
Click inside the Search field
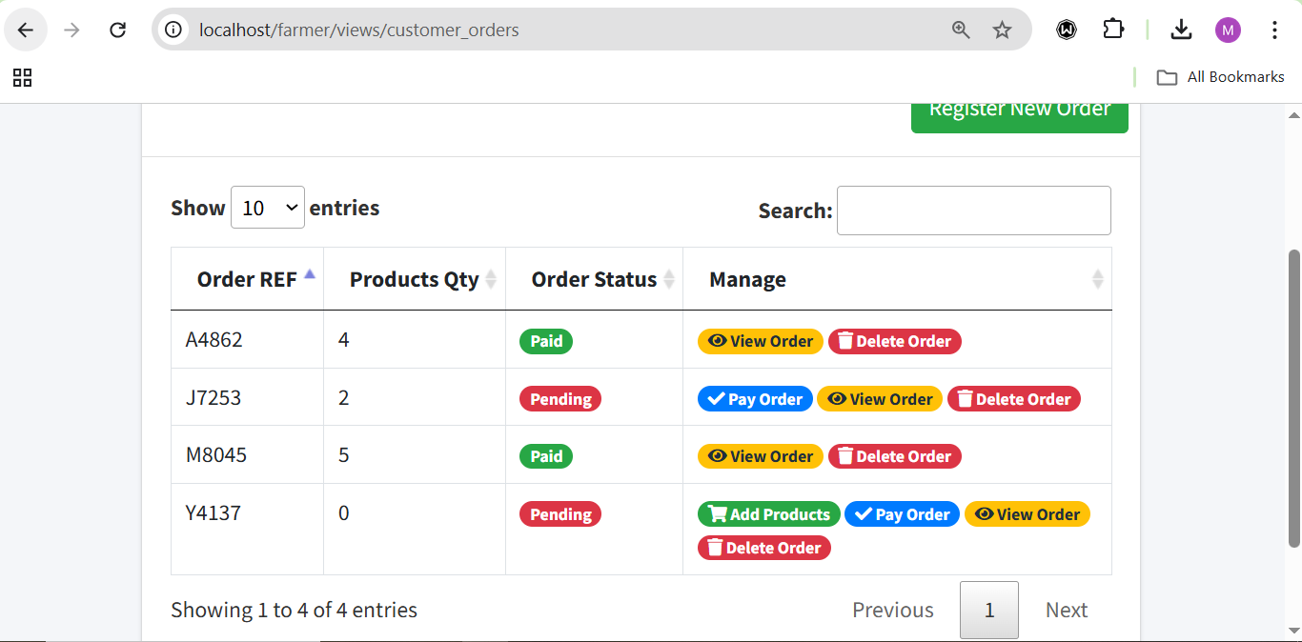tap(973, 211)
